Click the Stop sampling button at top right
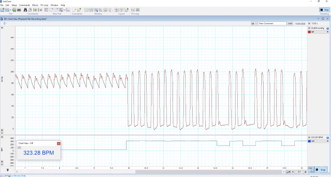331x177 pixels. pos(324,10)
